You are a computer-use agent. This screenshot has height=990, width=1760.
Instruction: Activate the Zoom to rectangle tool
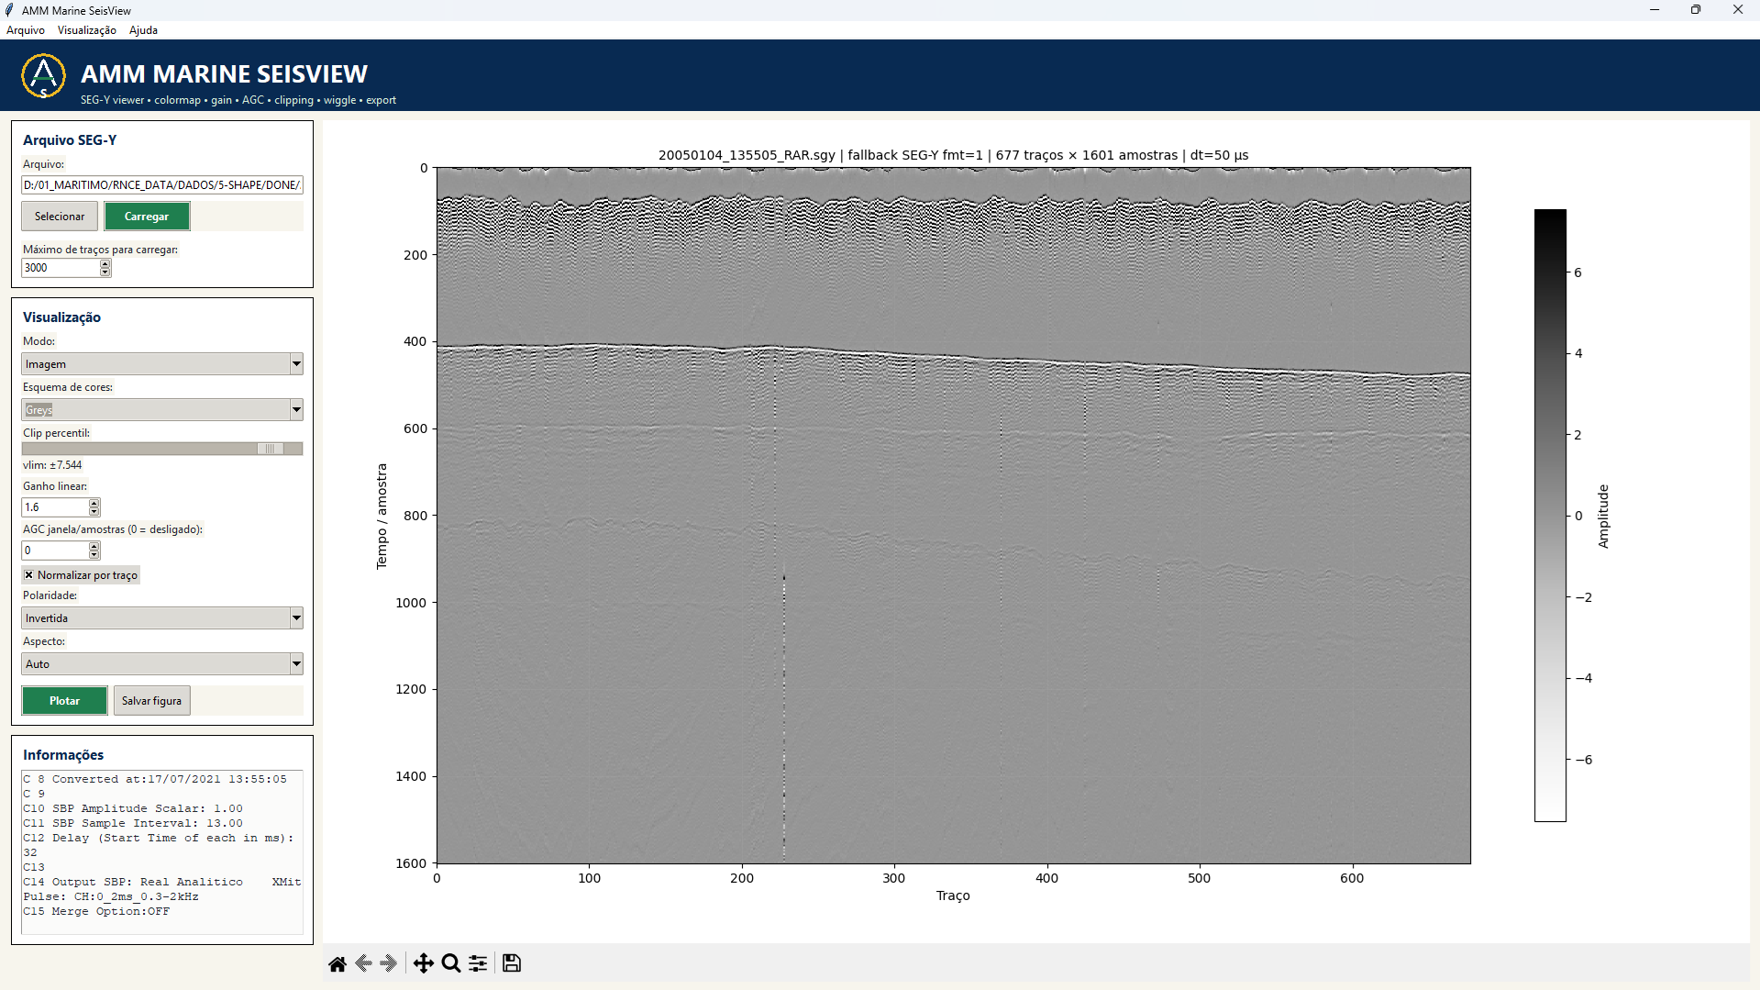coord(450,963)
